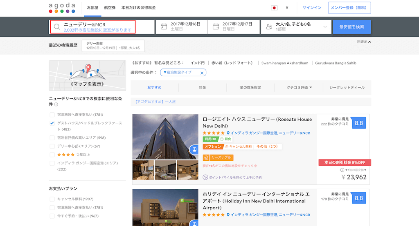Remove the 宿泊施設タイプ filter with X
This screenshot has height=226, width=419.
pyautogui.click(x=202, y=73)
